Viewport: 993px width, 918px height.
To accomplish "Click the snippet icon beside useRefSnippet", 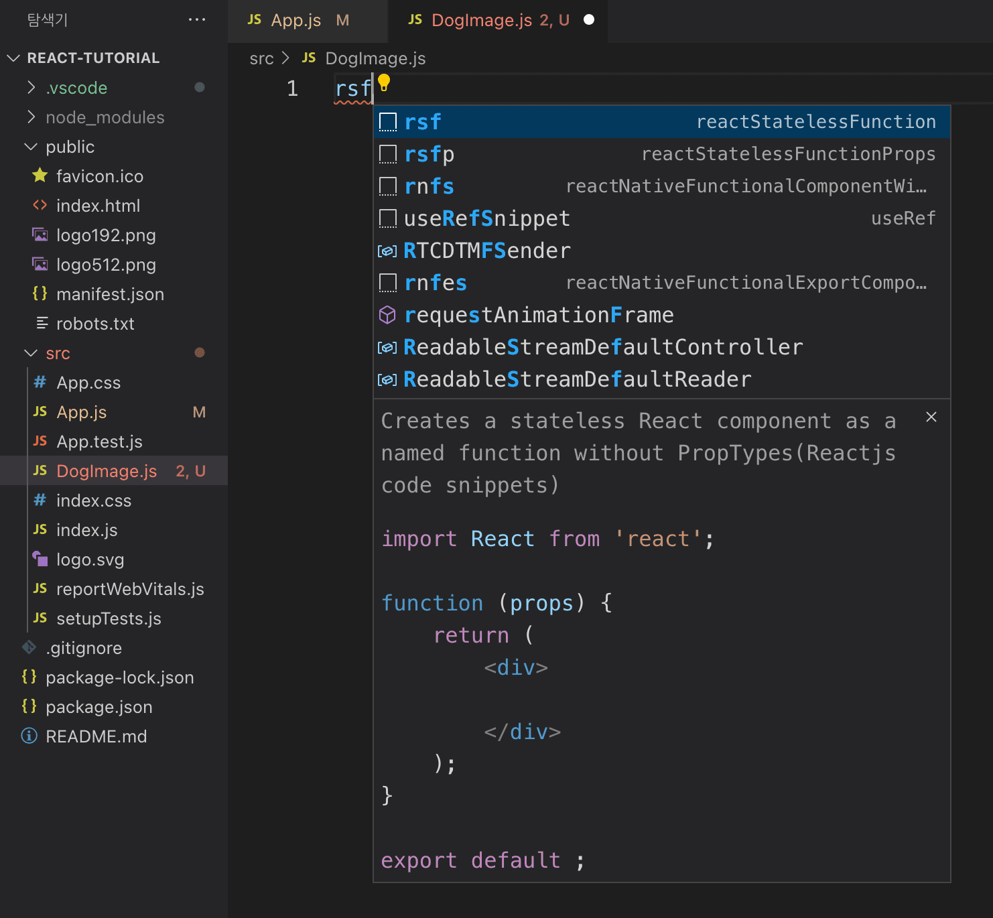I will (x=388, y=218).
